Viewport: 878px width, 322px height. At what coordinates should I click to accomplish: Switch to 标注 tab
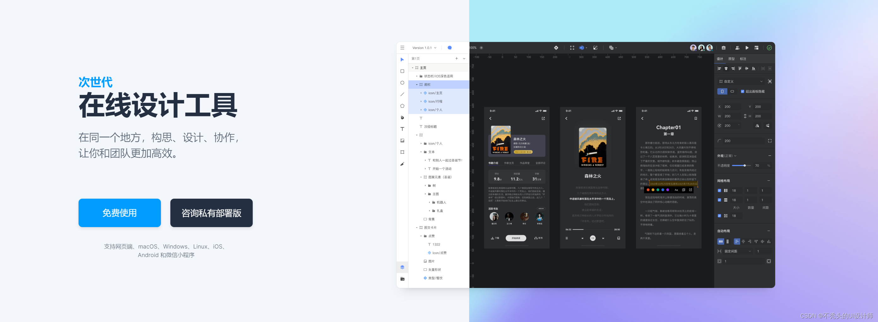click(x=743, y=59)
